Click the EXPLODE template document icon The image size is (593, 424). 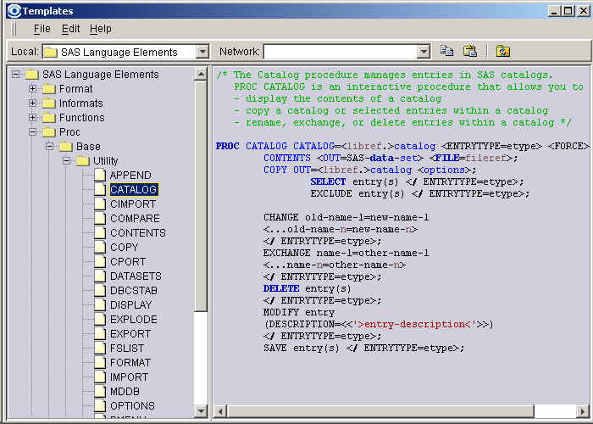point(100,319)
